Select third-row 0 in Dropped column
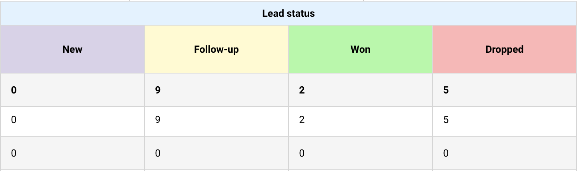Screen dimensions: 577x171 point(446,153)
